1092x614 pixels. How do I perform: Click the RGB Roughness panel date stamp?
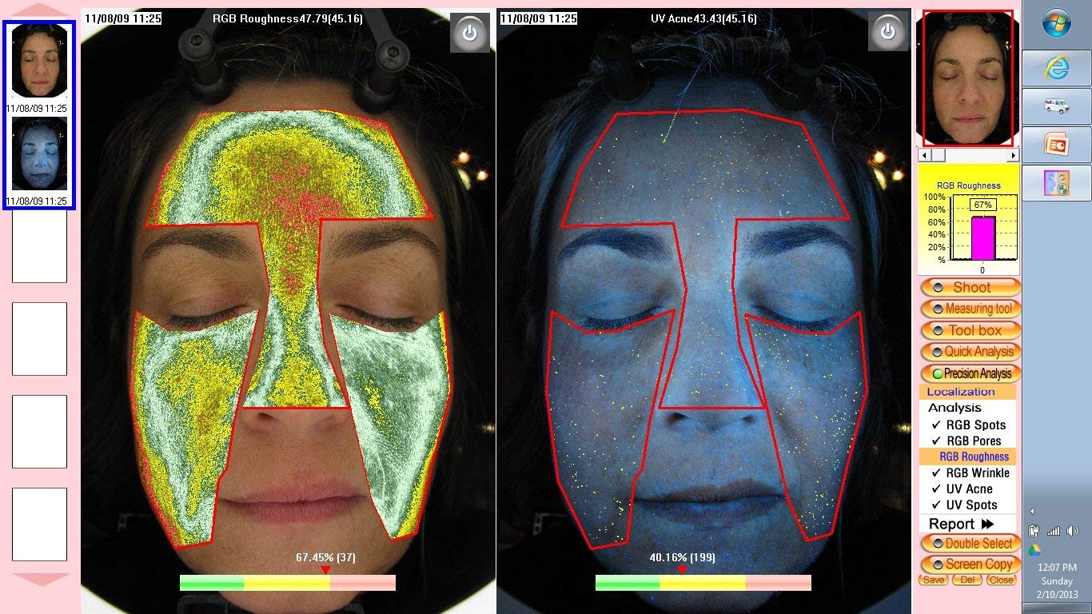[122, 18]
